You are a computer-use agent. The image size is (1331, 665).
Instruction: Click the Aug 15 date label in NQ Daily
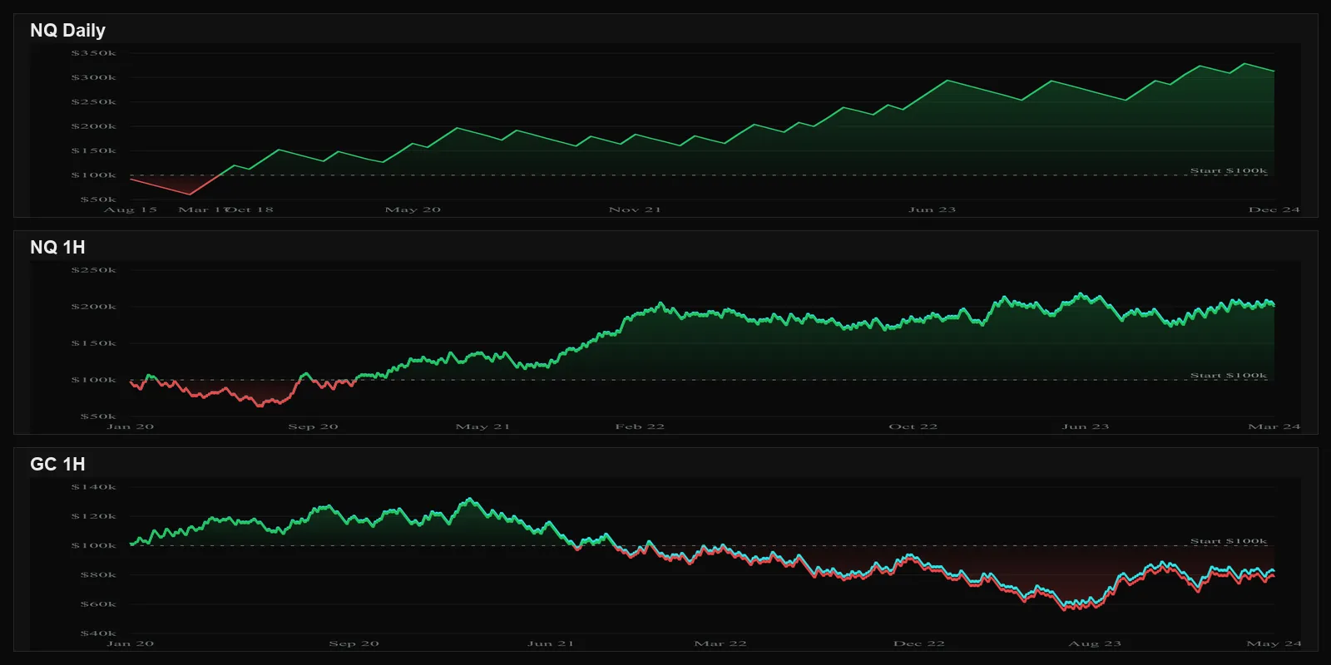[x=131, y=209]
